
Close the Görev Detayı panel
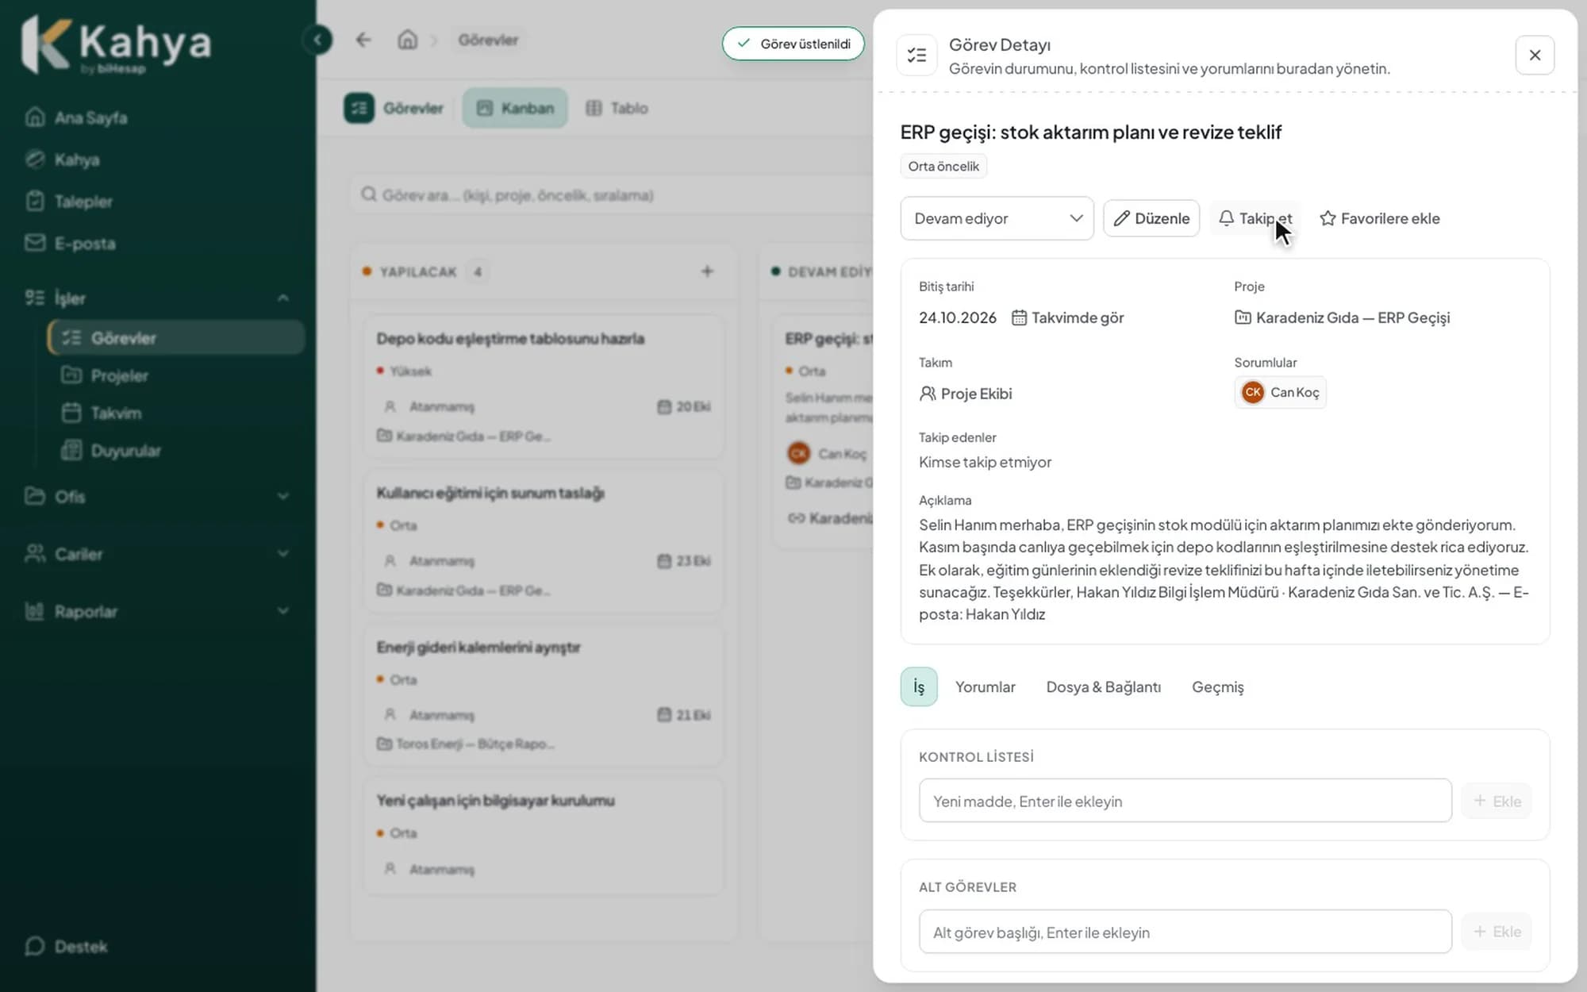(1535, 55)
